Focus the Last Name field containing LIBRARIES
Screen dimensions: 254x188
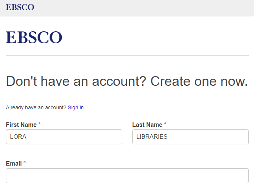191,137
